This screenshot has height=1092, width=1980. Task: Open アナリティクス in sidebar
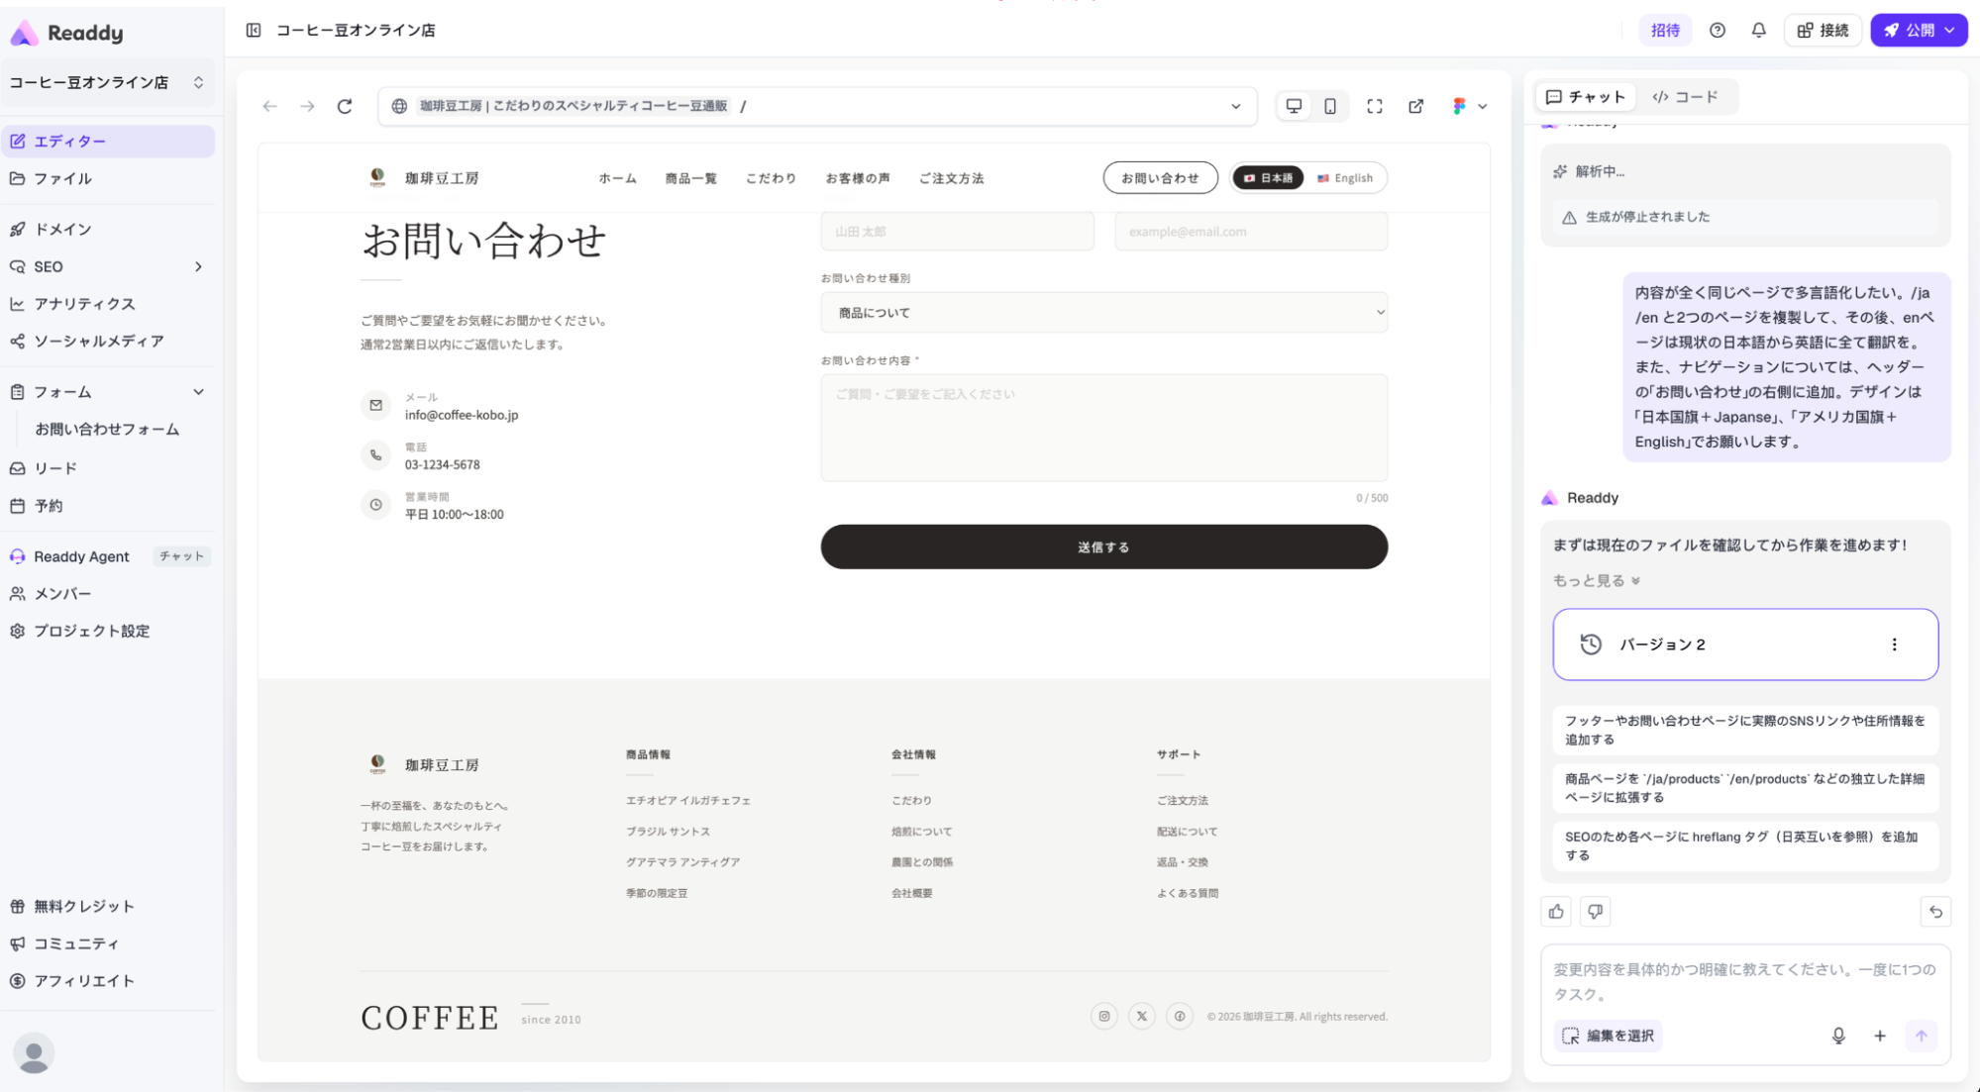(x=107, y=304)
